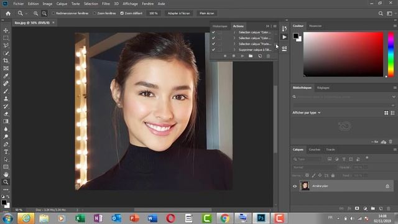Click the Adapter à l'écran button
Image resolution: width=398 pixels, height=224 pixels.
(178, 13)
